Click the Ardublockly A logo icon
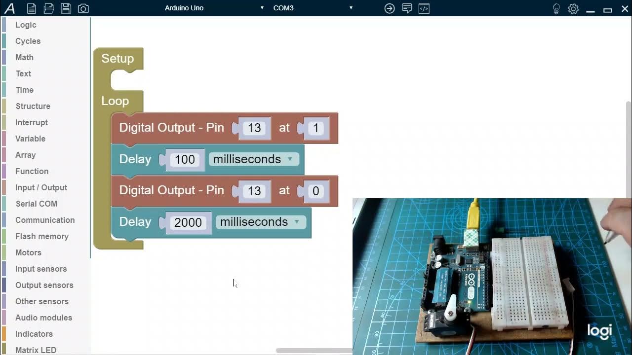Viewport: 632px width, 355px height. pyautogui.click(x=9, y=8)
